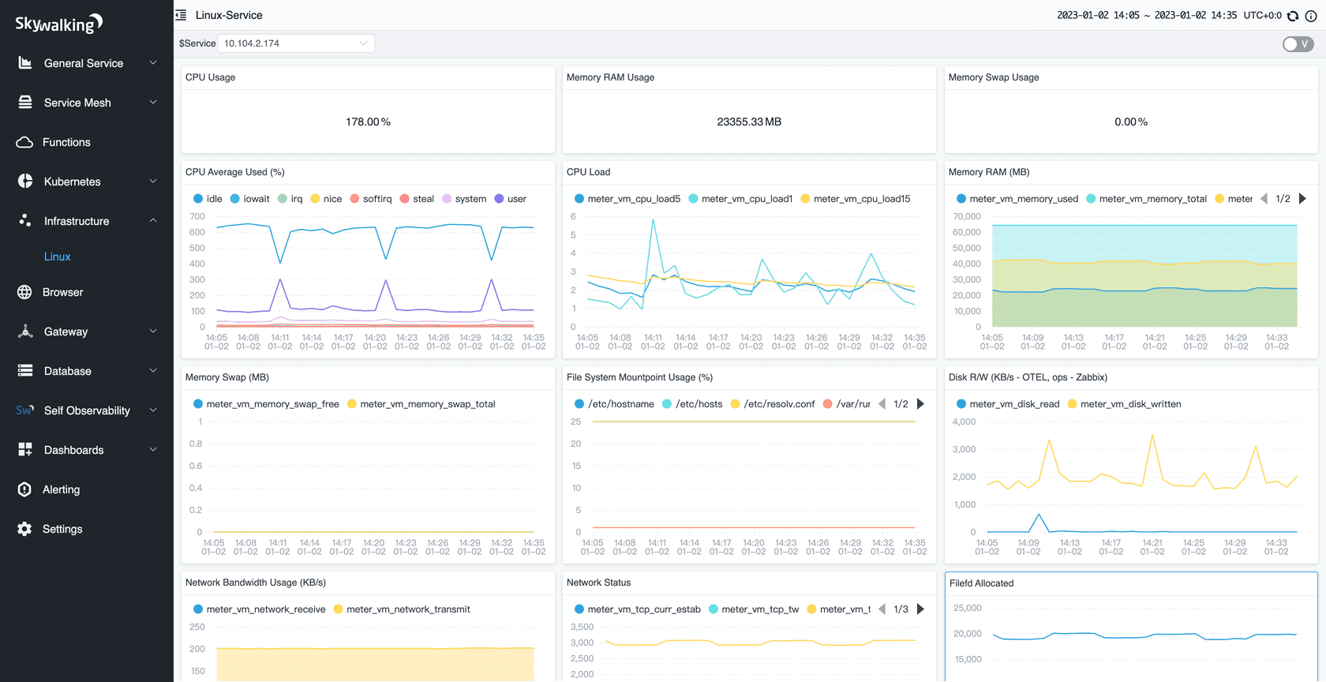Toggle the V edit mode switch
Viewport: 1326px width, 682px height.
point(1298,44)
